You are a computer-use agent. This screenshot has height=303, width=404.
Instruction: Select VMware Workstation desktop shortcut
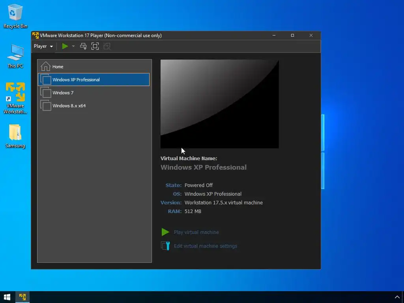[15, 98]
